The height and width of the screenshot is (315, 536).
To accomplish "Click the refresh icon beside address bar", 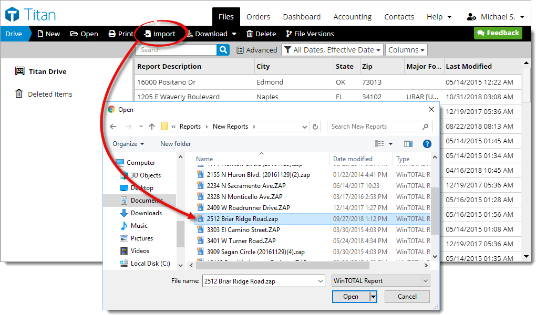I will pos(315,127).
